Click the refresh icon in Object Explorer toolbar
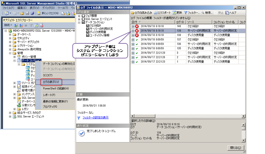Viewport: 265px width, 154px height. coord(36,26)
